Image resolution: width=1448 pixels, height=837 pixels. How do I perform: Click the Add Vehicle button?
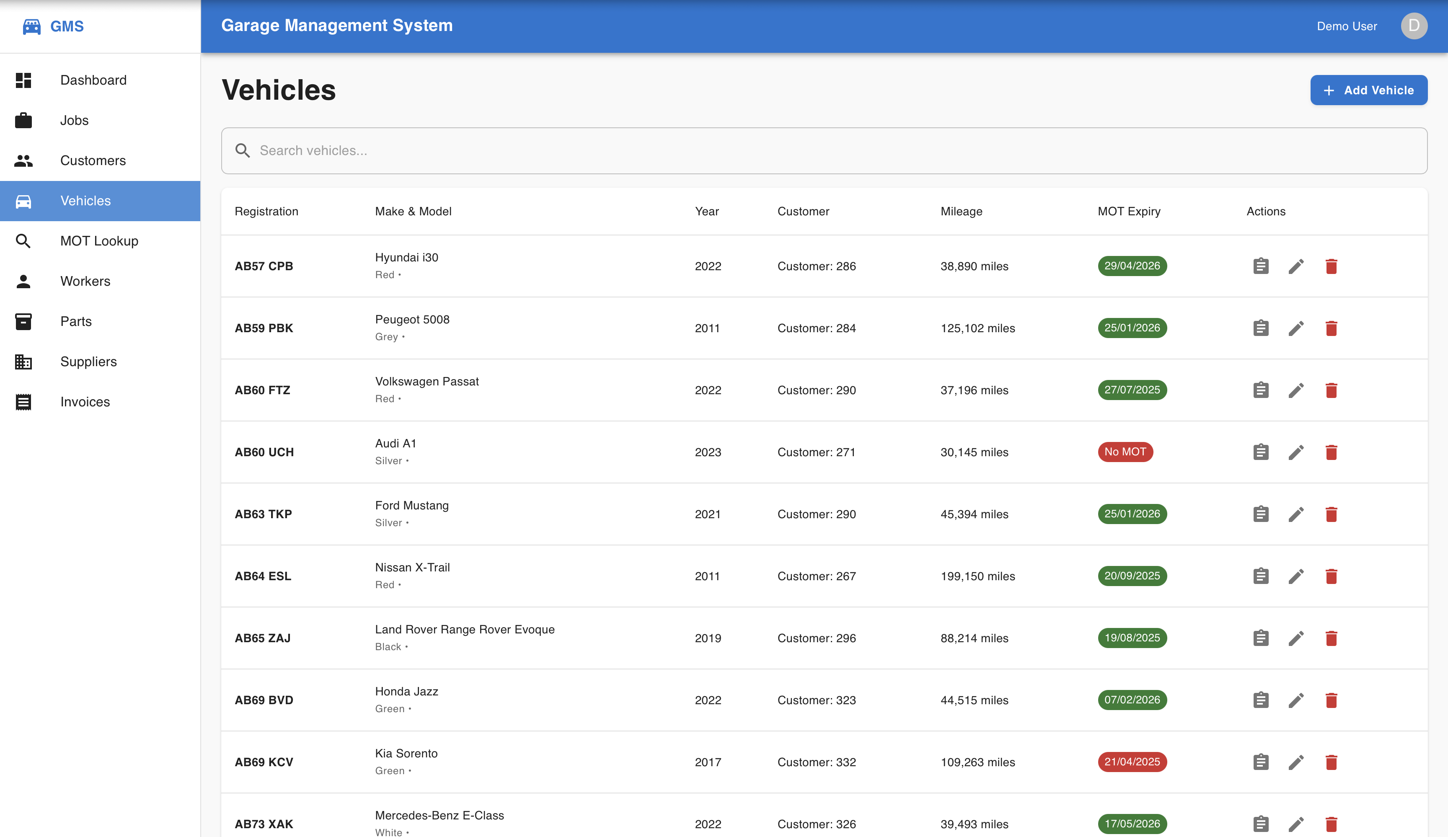point(1369,90)
